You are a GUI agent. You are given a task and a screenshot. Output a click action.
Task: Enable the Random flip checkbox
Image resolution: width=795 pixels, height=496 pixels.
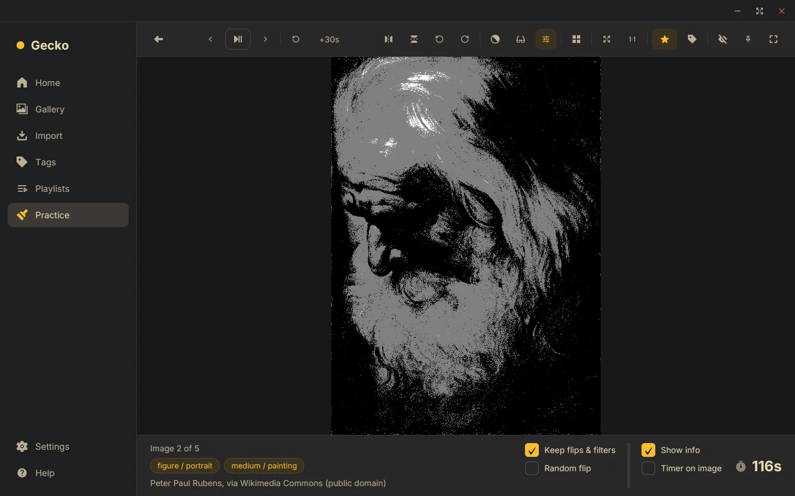pyautogui.click(x=532, y=468)
